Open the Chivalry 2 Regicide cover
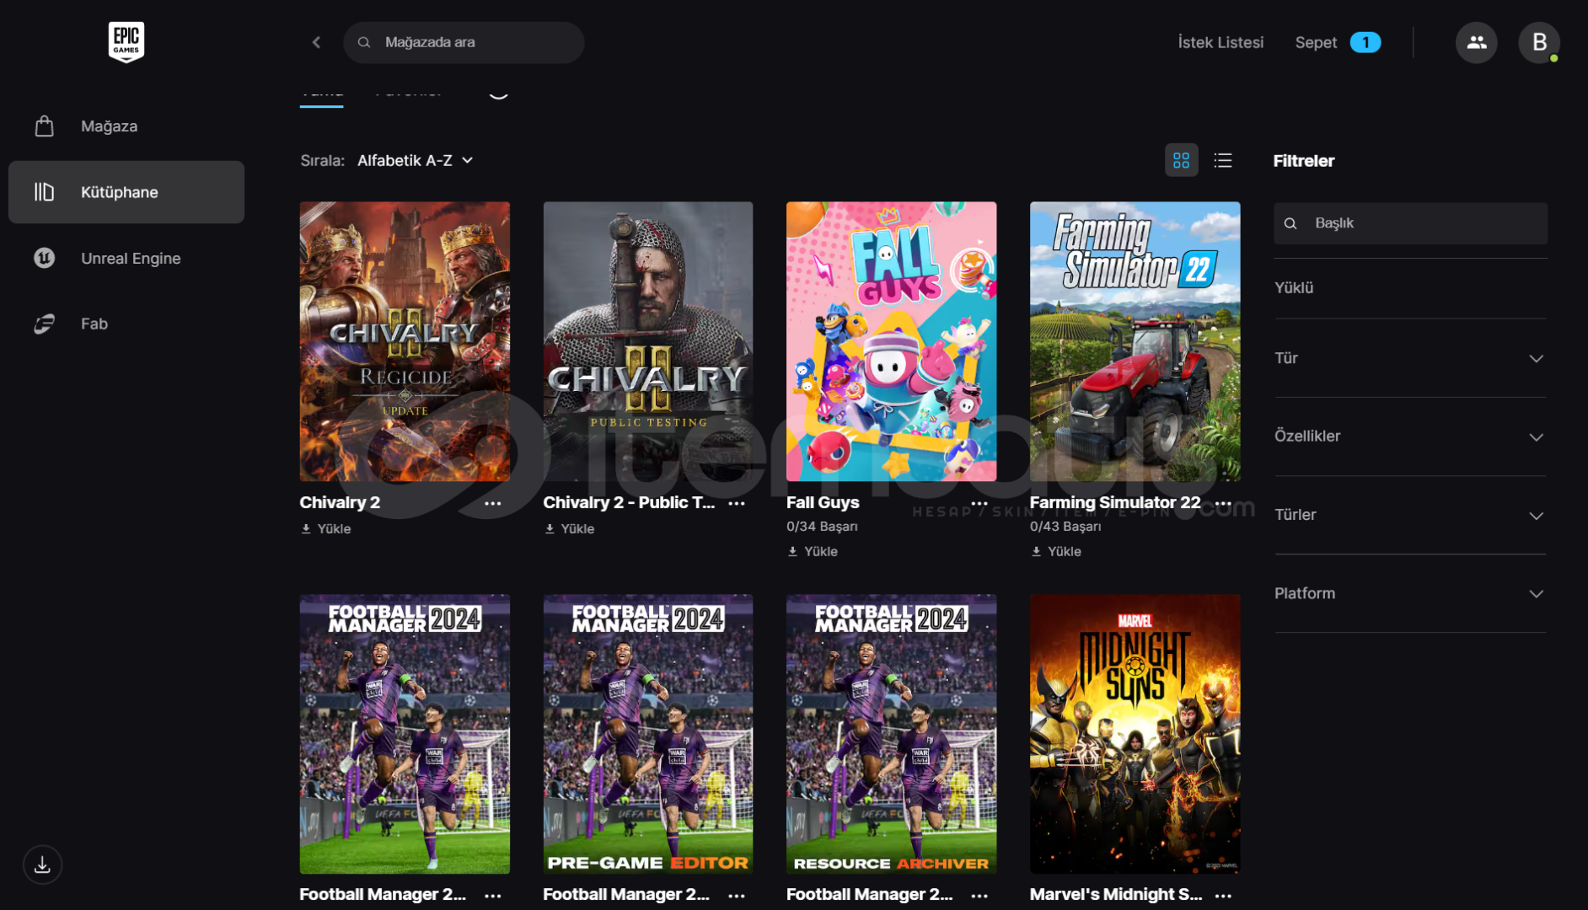Screen dimensions: 1588x910 [x=405, y=341]
